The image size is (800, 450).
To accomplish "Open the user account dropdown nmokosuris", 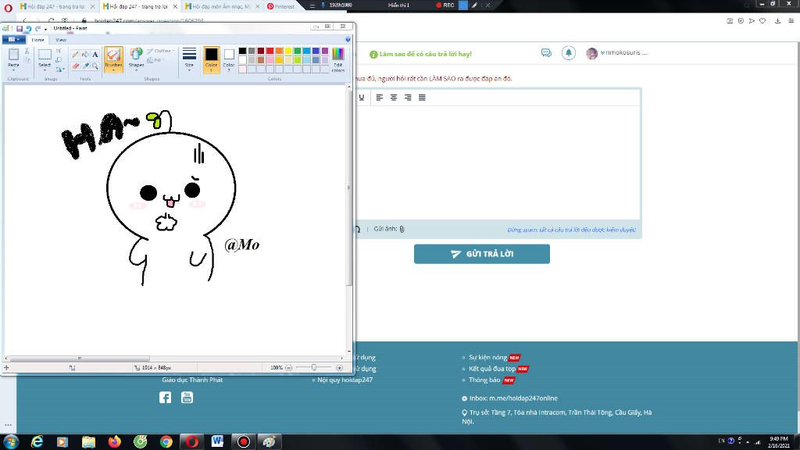I will [617, 52].
